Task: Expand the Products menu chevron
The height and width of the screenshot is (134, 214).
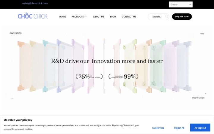Action: click(x=86, y=17)
